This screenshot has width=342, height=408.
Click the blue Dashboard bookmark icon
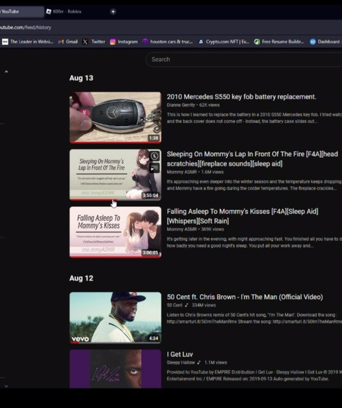pos(313,41)
